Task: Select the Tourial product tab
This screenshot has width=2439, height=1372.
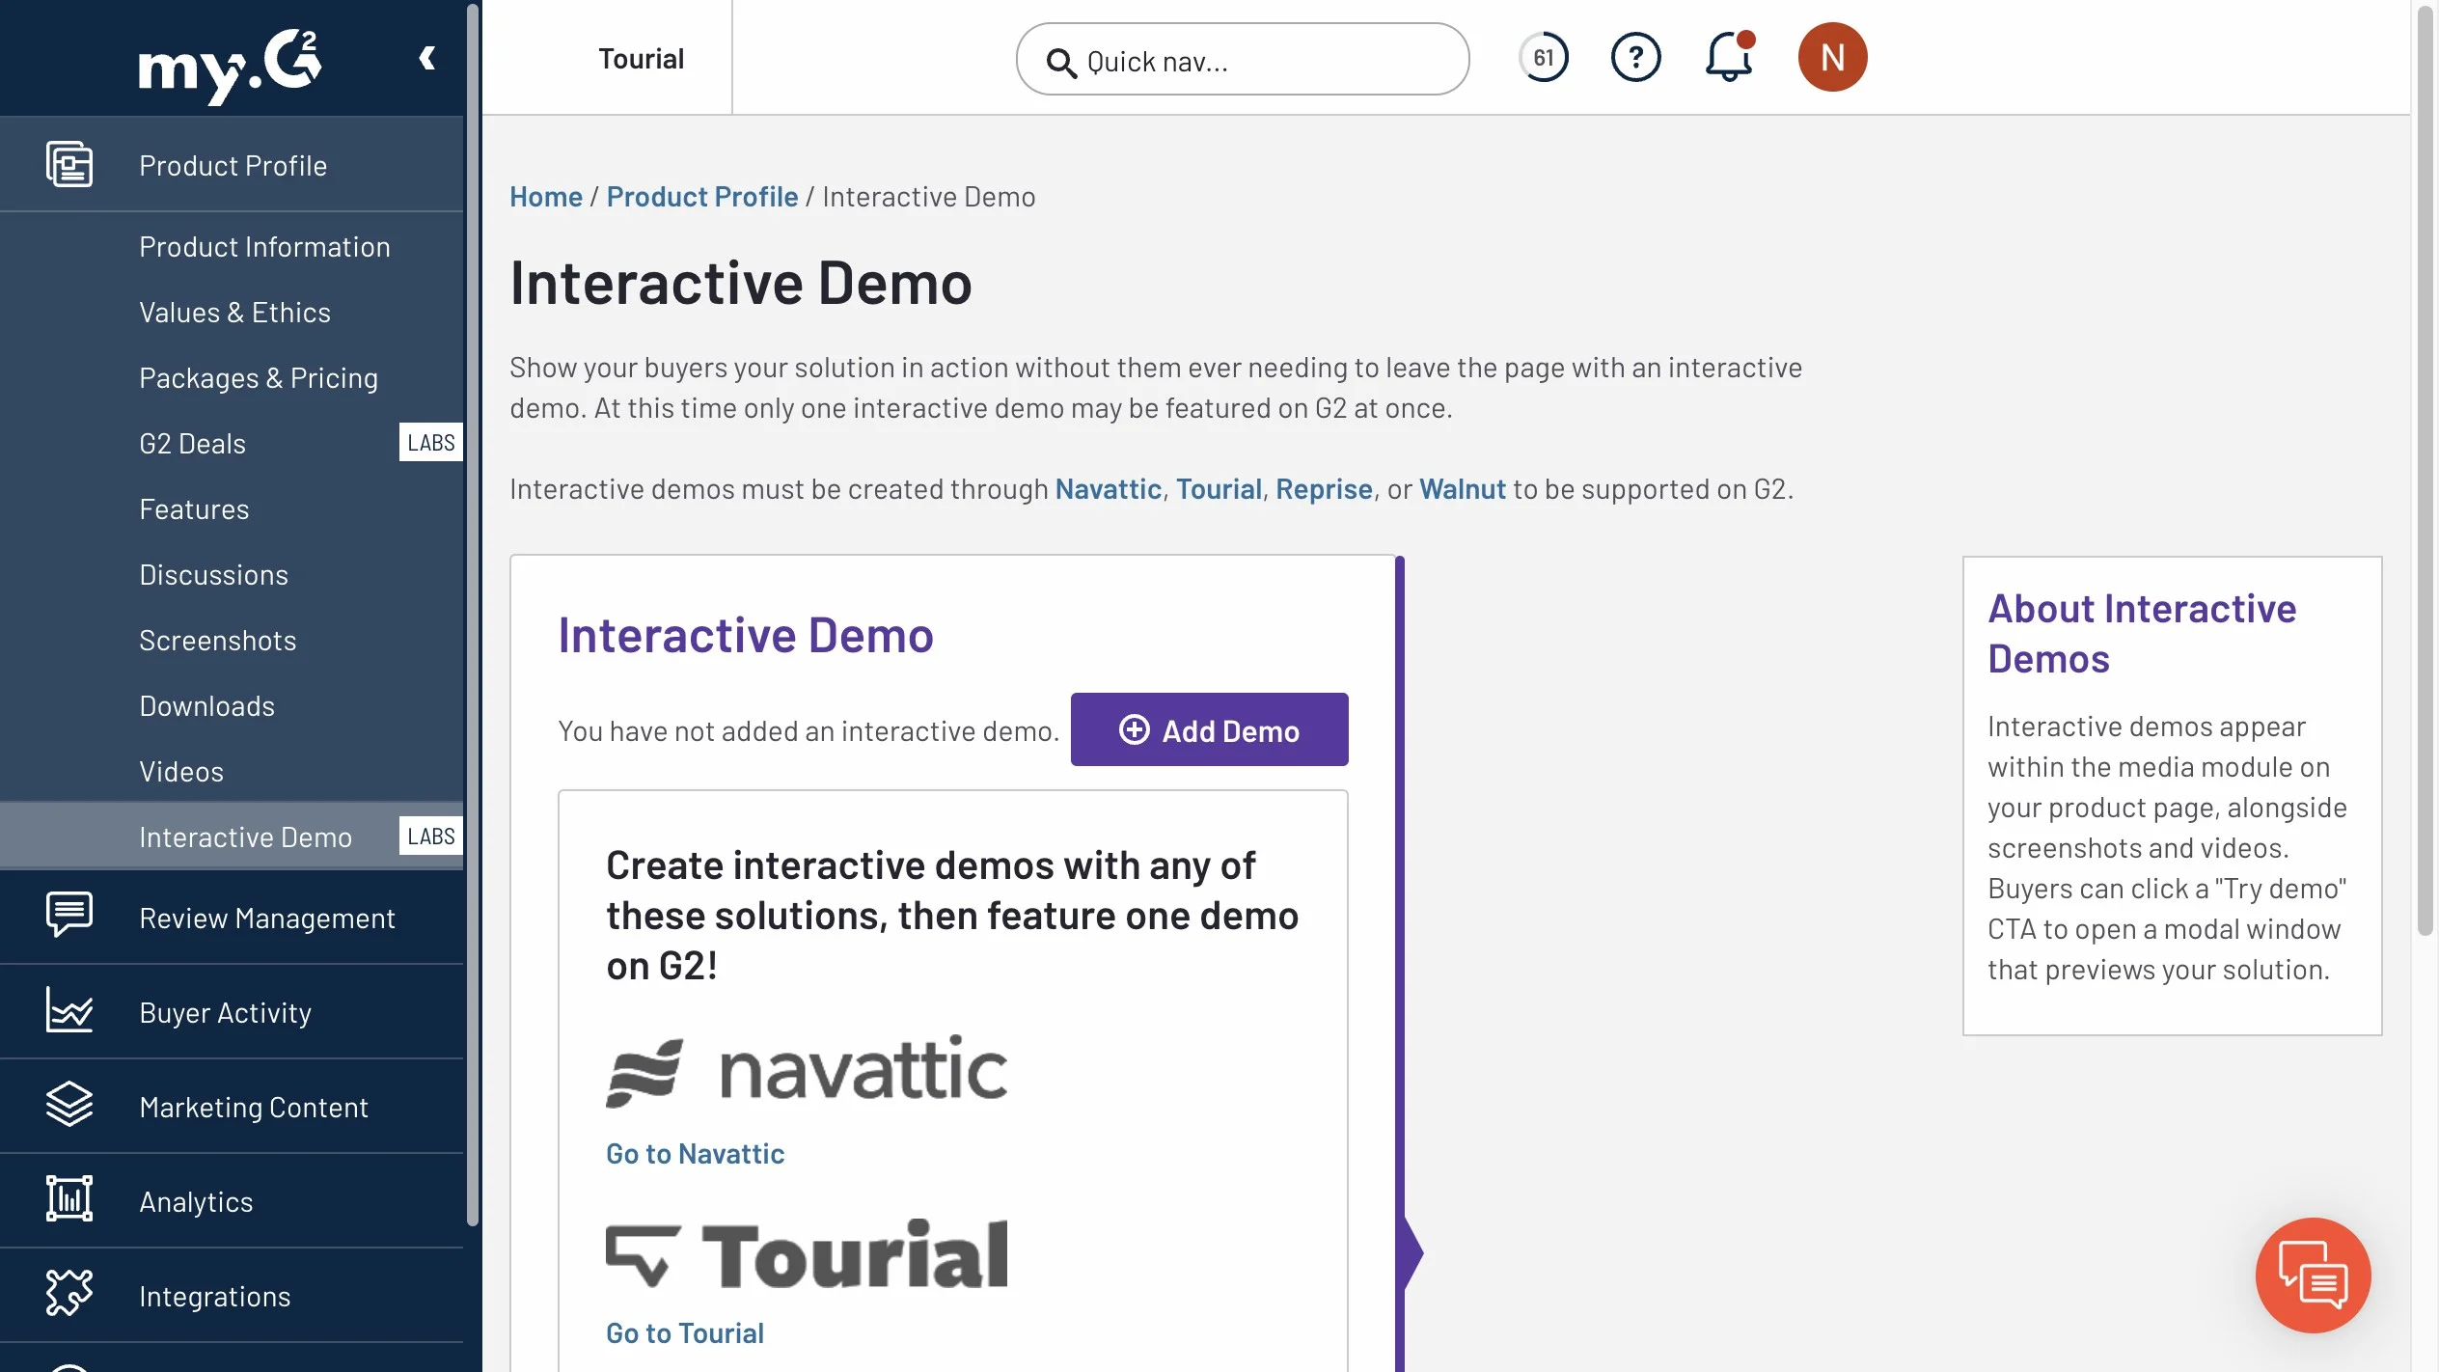Action: coord(641,58)
